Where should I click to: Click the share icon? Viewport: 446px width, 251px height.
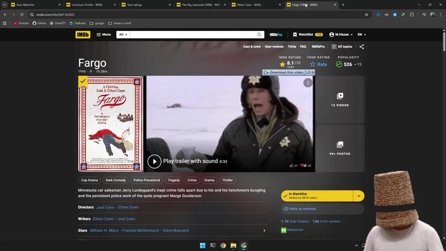pos(362,46)
